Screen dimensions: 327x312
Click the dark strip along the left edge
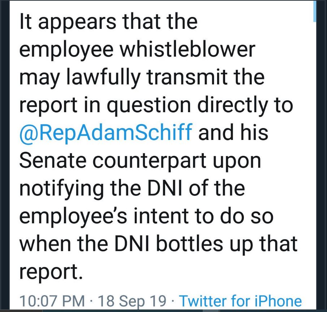(5, 155)
